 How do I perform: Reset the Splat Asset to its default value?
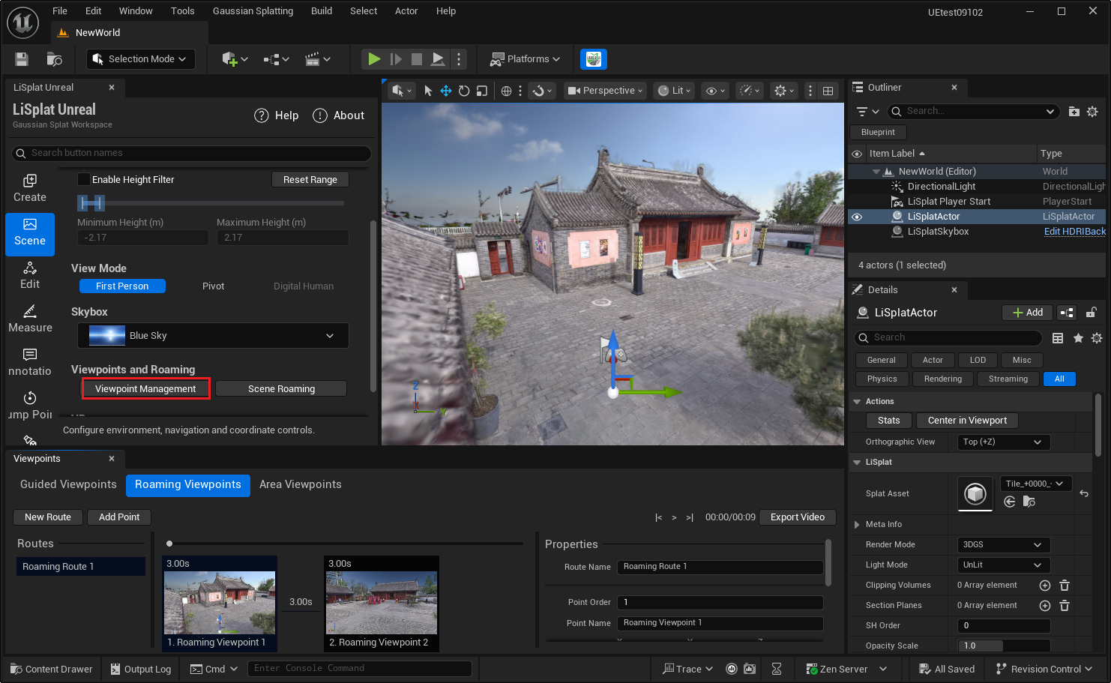tap(1084, 493)
